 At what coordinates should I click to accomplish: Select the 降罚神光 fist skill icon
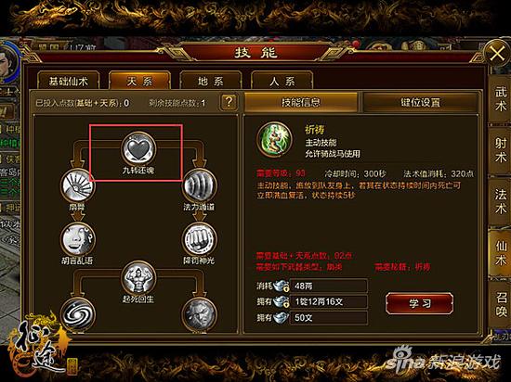(199, 239)
